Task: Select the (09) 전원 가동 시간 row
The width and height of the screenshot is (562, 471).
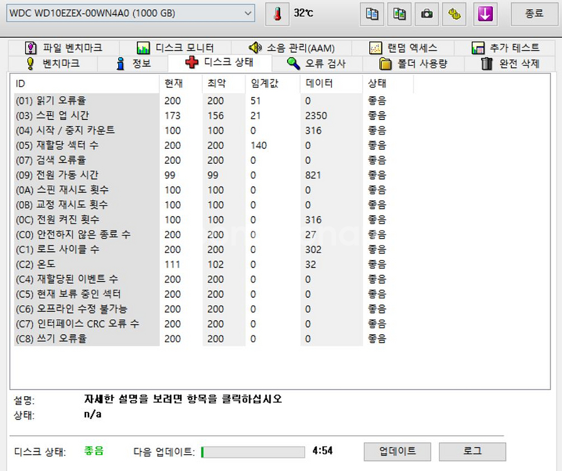Action: [213, 175]
